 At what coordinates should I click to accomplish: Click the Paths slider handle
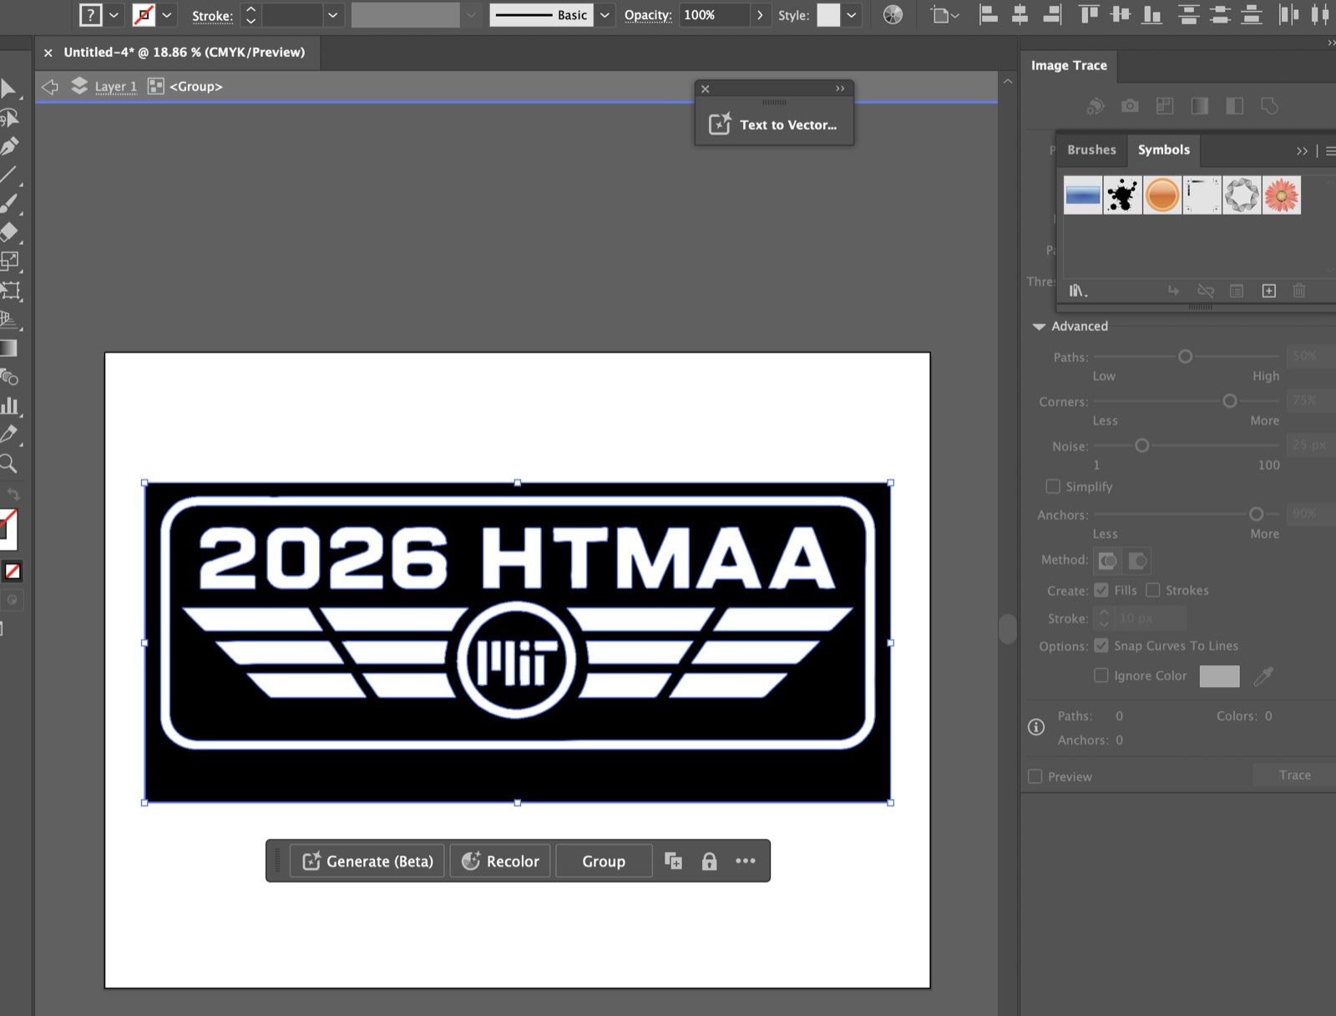[x=1185, y=357]
